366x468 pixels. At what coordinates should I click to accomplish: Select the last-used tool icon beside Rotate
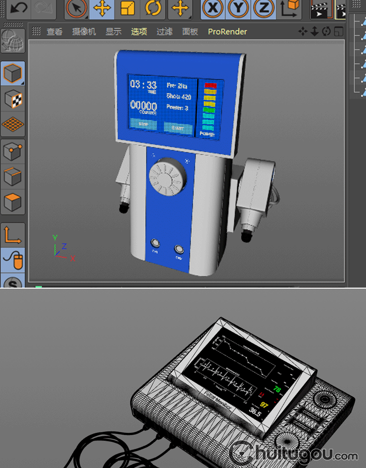click(x=180, y=8)
